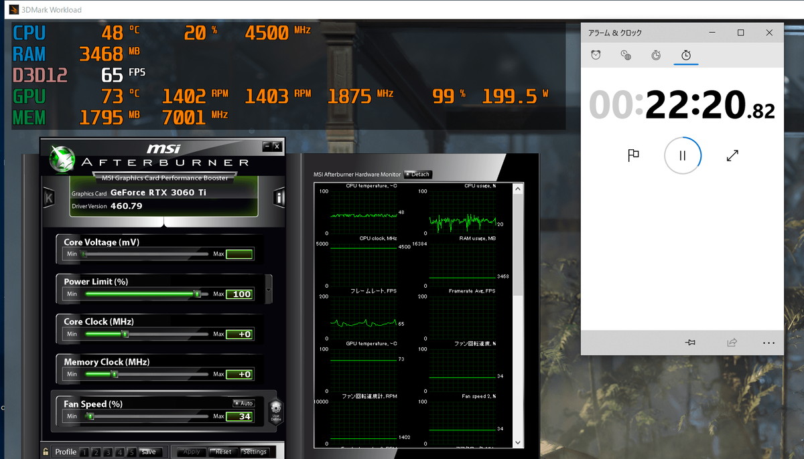The width and height of the screenshot is (804, 459).
Task: Click the share icon in Alarms & Clock
Action: (x=732, y=343)
